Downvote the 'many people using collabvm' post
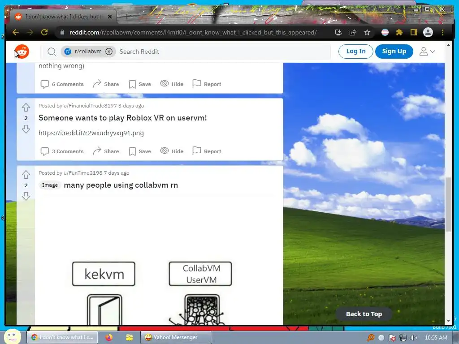459x344 pixels. (26, 196)
